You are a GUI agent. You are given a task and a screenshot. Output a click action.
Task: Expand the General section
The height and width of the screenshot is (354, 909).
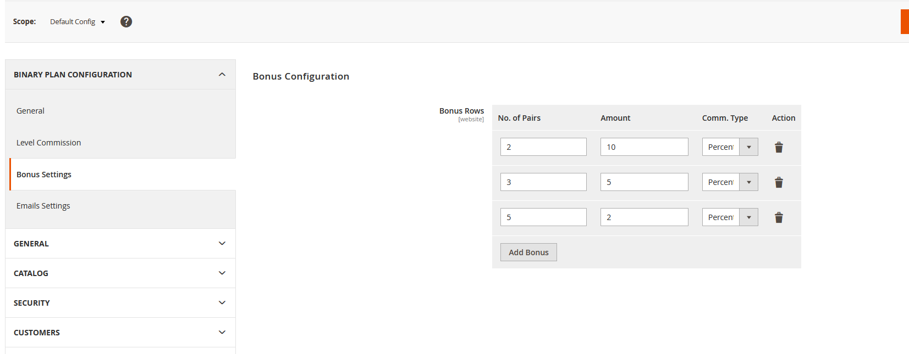point(120,244)
